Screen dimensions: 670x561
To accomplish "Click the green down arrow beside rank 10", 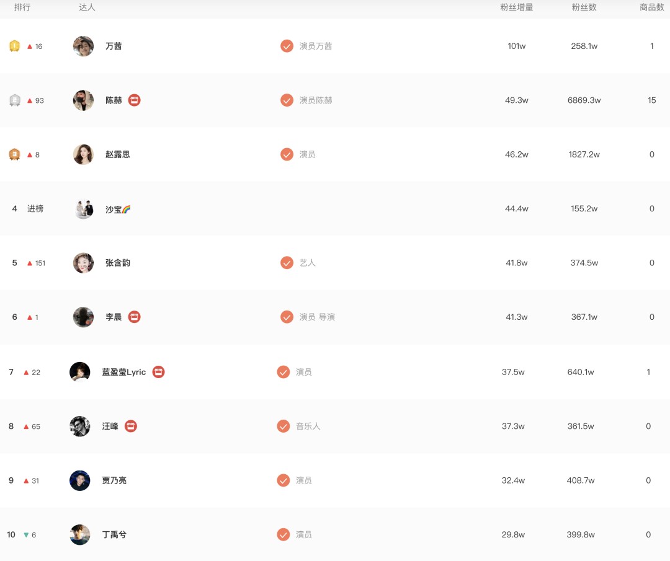I will tap(26, 535).
